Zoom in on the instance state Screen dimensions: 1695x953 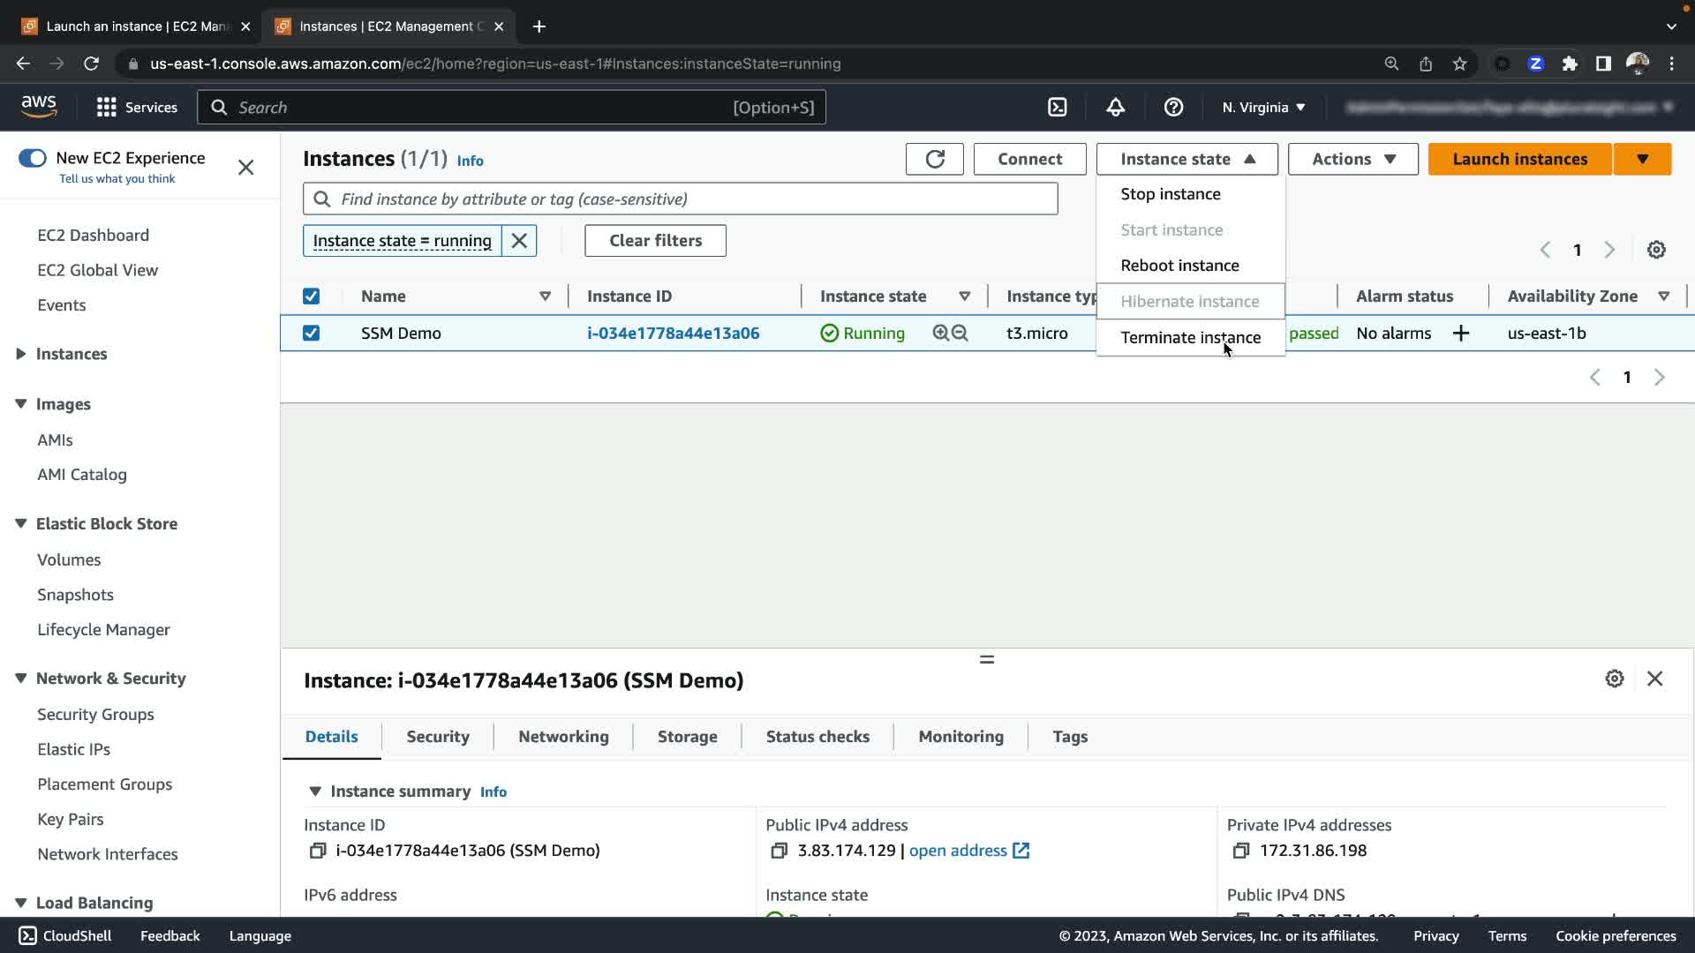[941, 334]
